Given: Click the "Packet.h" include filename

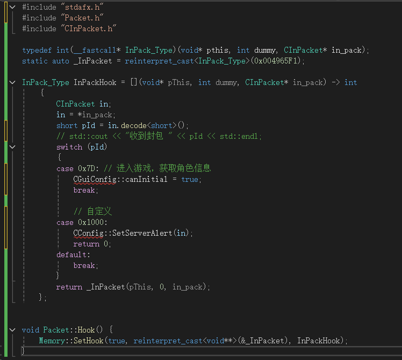Looking at the screenshot, I should click(x=81, y=18).
